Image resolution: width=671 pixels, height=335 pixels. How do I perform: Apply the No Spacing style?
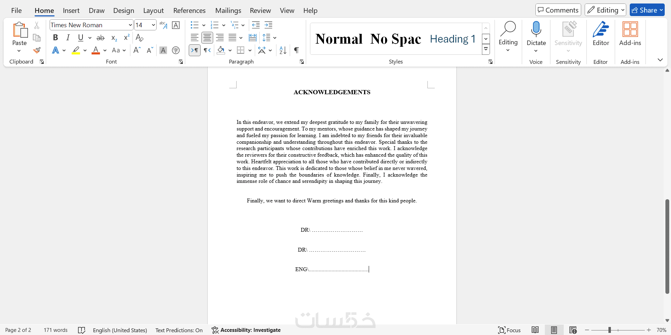point(396,39)
